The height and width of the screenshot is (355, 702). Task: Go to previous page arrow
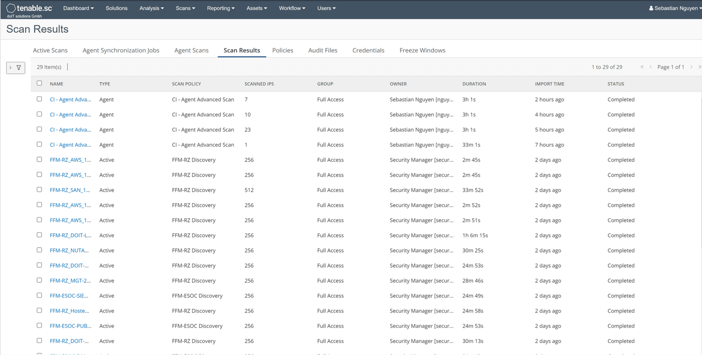(651, 67)
